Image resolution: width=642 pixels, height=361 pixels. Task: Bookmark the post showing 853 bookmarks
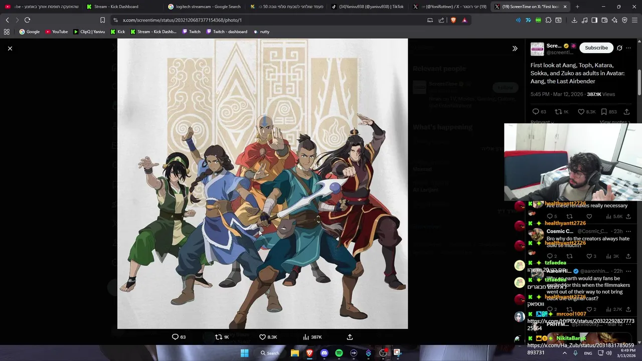[604, 112]
